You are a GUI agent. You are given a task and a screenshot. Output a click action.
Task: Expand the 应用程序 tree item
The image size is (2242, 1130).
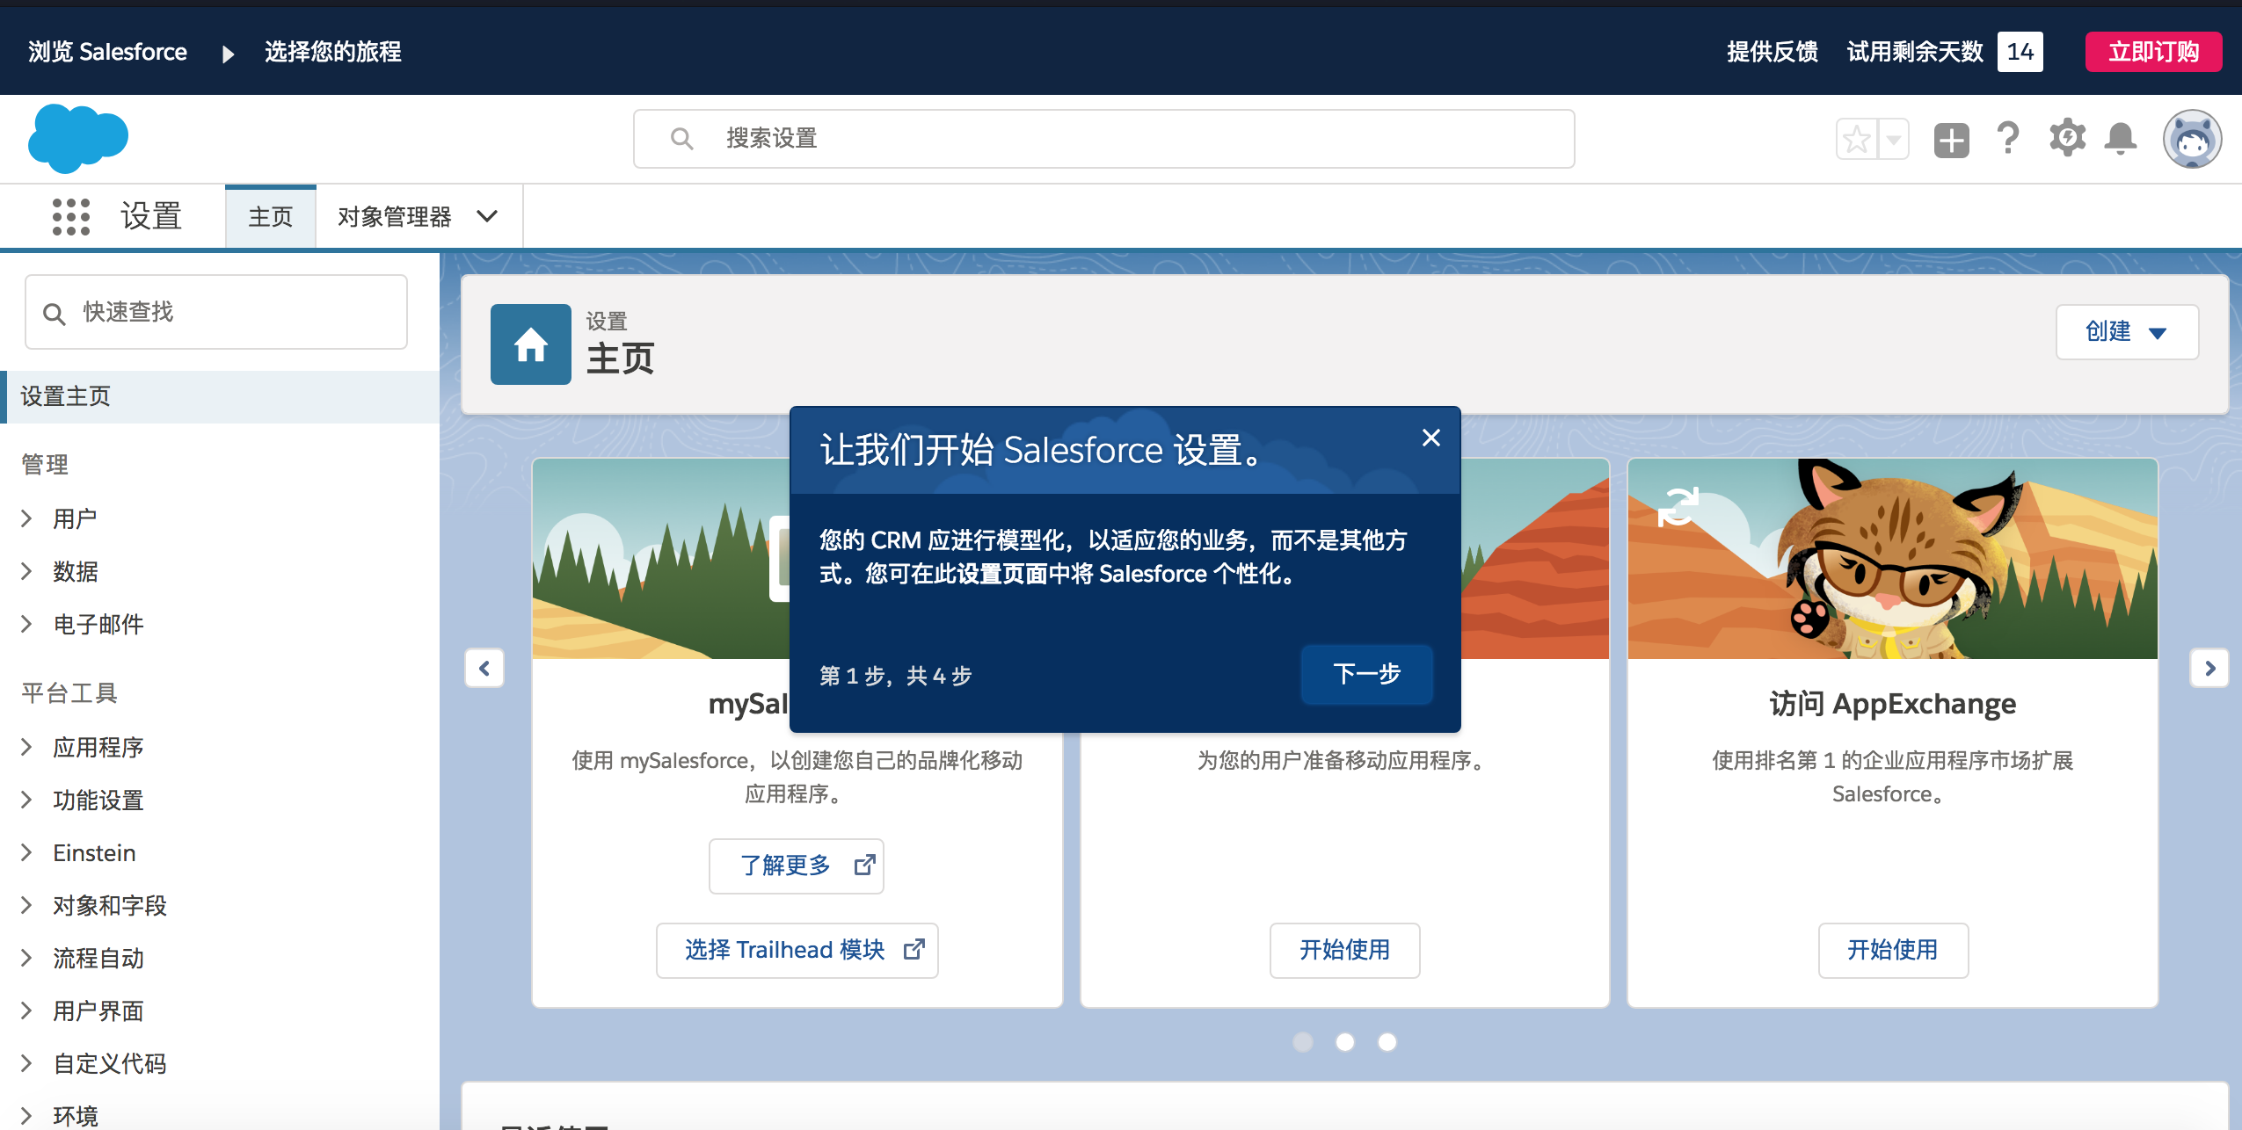pos(26,747)
